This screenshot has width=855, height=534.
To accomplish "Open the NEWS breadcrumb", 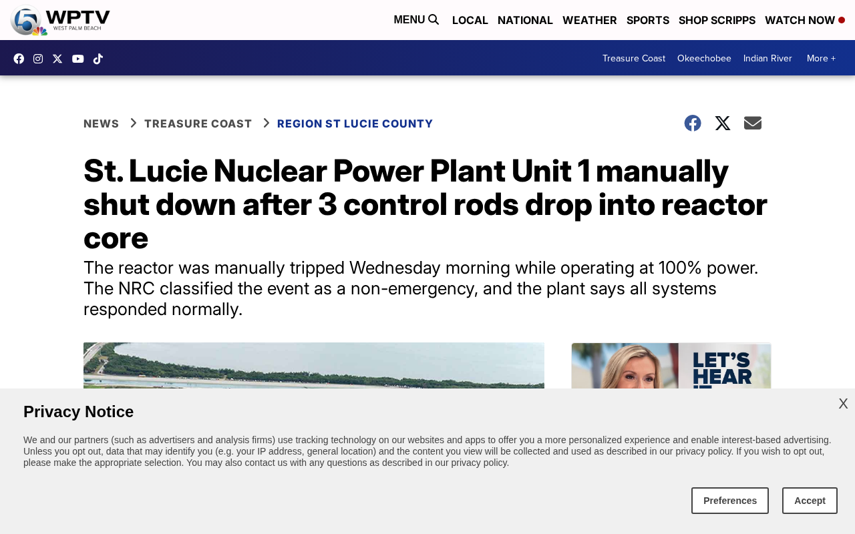I will pos(102,123).
